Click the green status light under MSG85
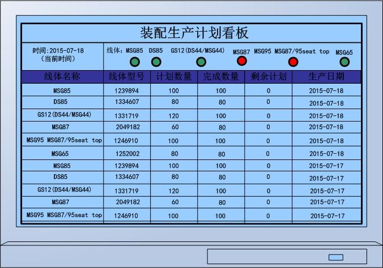 [135, 62]
